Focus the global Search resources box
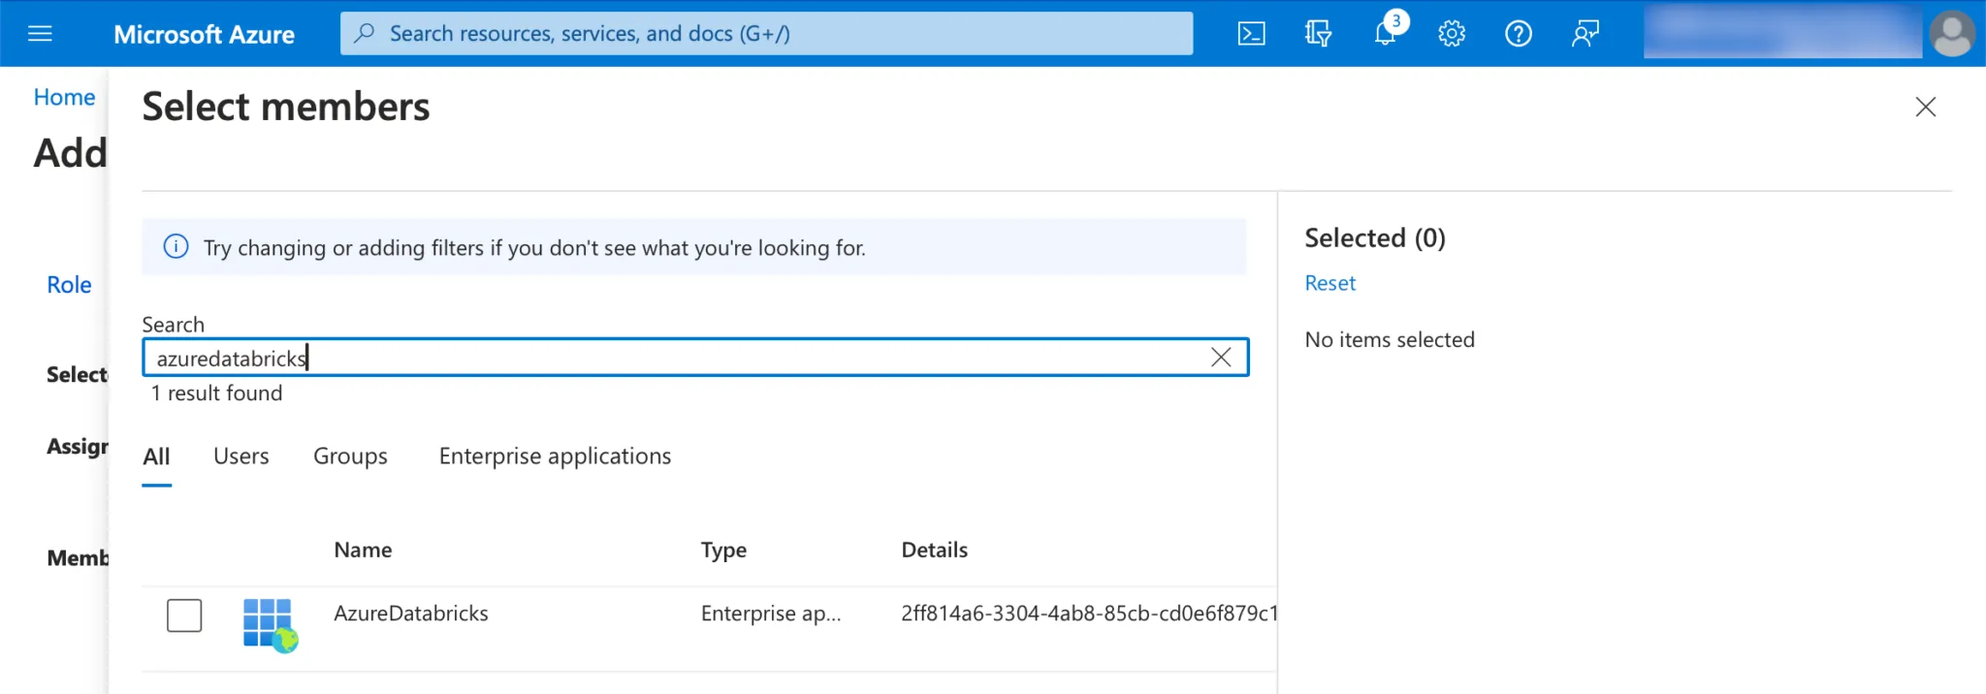Image resolution: width=1986 pixels, height=694 pixels. [x=766, y=34]
